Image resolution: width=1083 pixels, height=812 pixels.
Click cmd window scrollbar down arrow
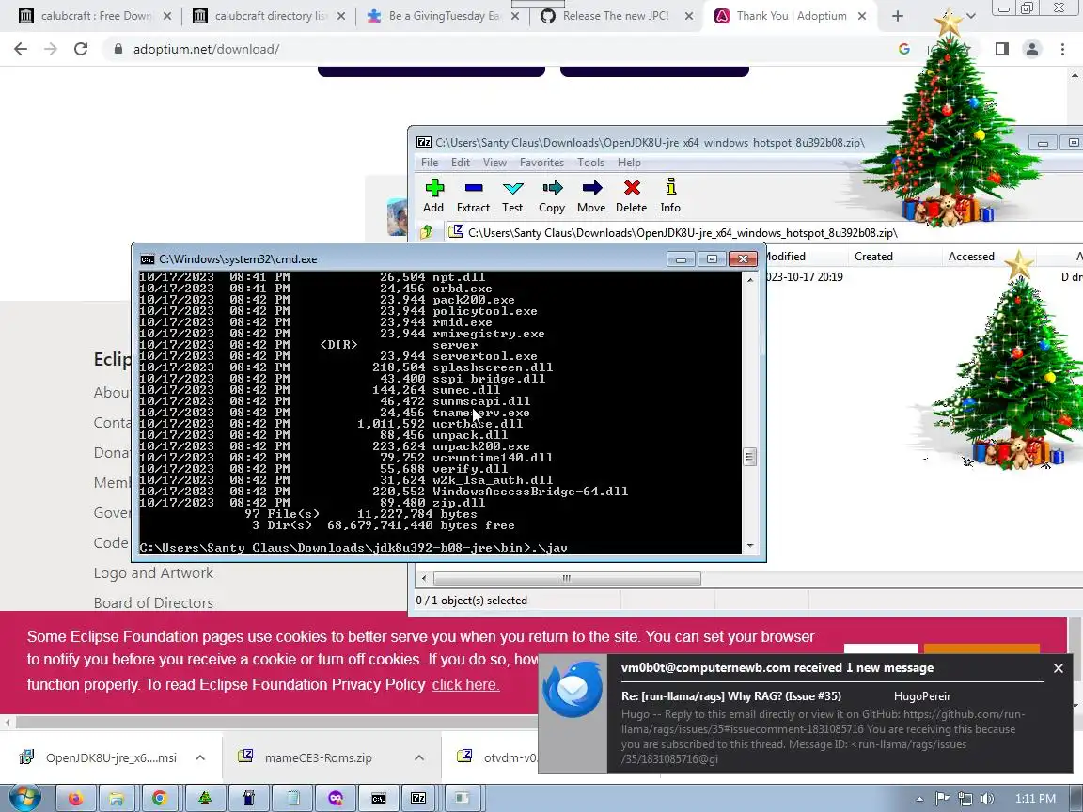[x=750, y=546]
